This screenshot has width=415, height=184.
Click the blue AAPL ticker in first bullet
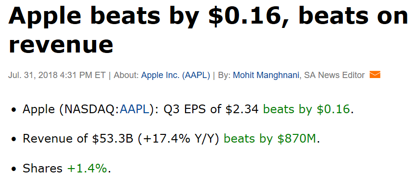pyautogui.click(x=135, y=109)
